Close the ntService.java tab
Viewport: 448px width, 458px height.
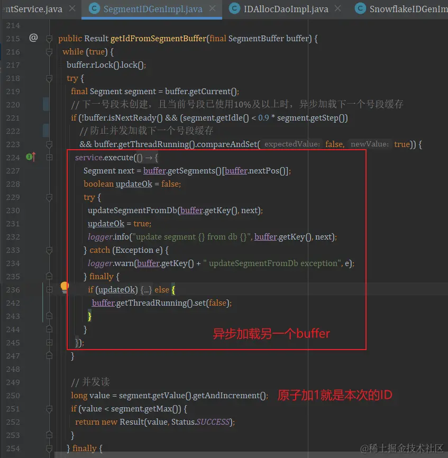(x=72, y=9)
